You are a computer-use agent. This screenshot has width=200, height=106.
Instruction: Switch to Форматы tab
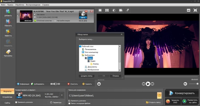[7, 91]
